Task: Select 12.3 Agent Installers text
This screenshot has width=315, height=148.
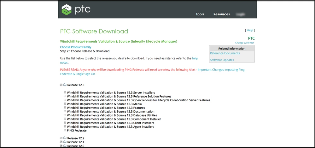Action: click(110, 127)
